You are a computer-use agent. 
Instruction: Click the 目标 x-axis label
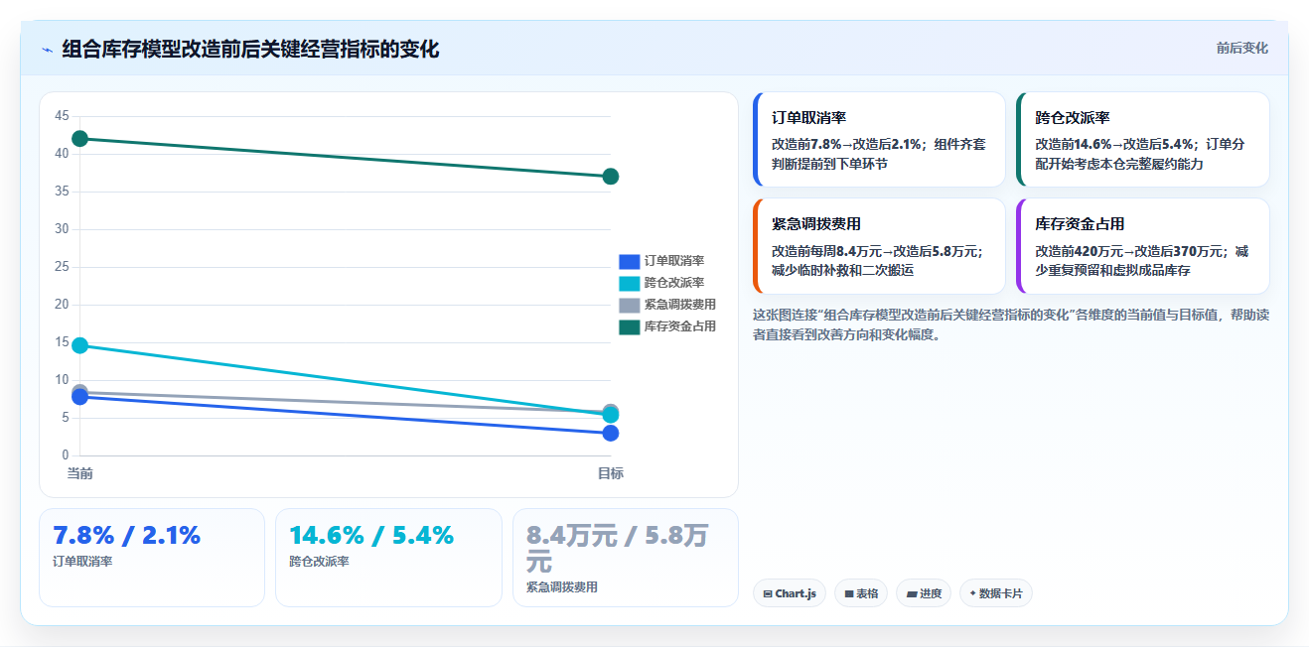tap(611, 473)
